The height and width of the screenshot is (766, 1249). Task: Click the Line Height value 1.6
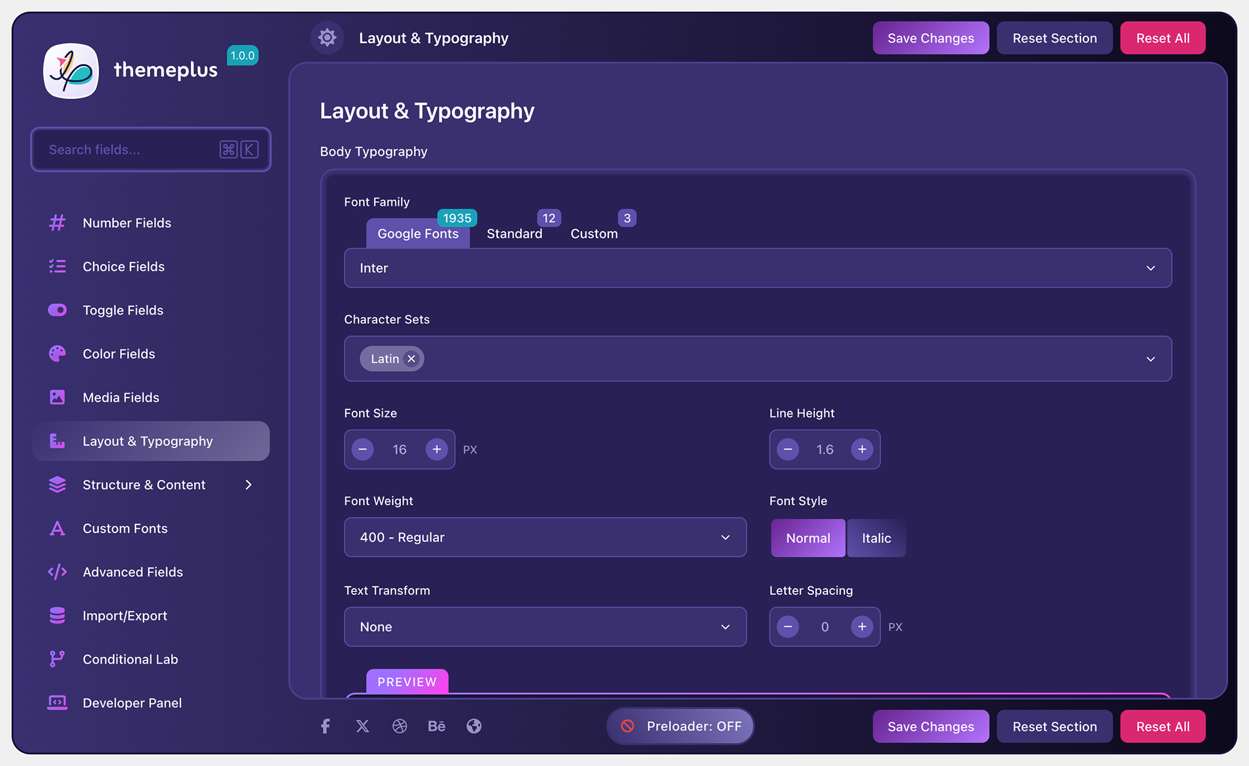pyautogui.click(x=825, y=449)
